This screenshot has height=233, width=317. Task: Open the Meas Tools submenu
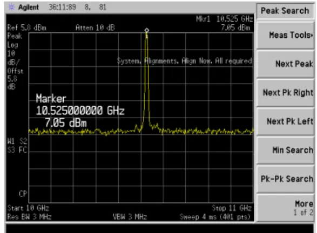[285, 36]
